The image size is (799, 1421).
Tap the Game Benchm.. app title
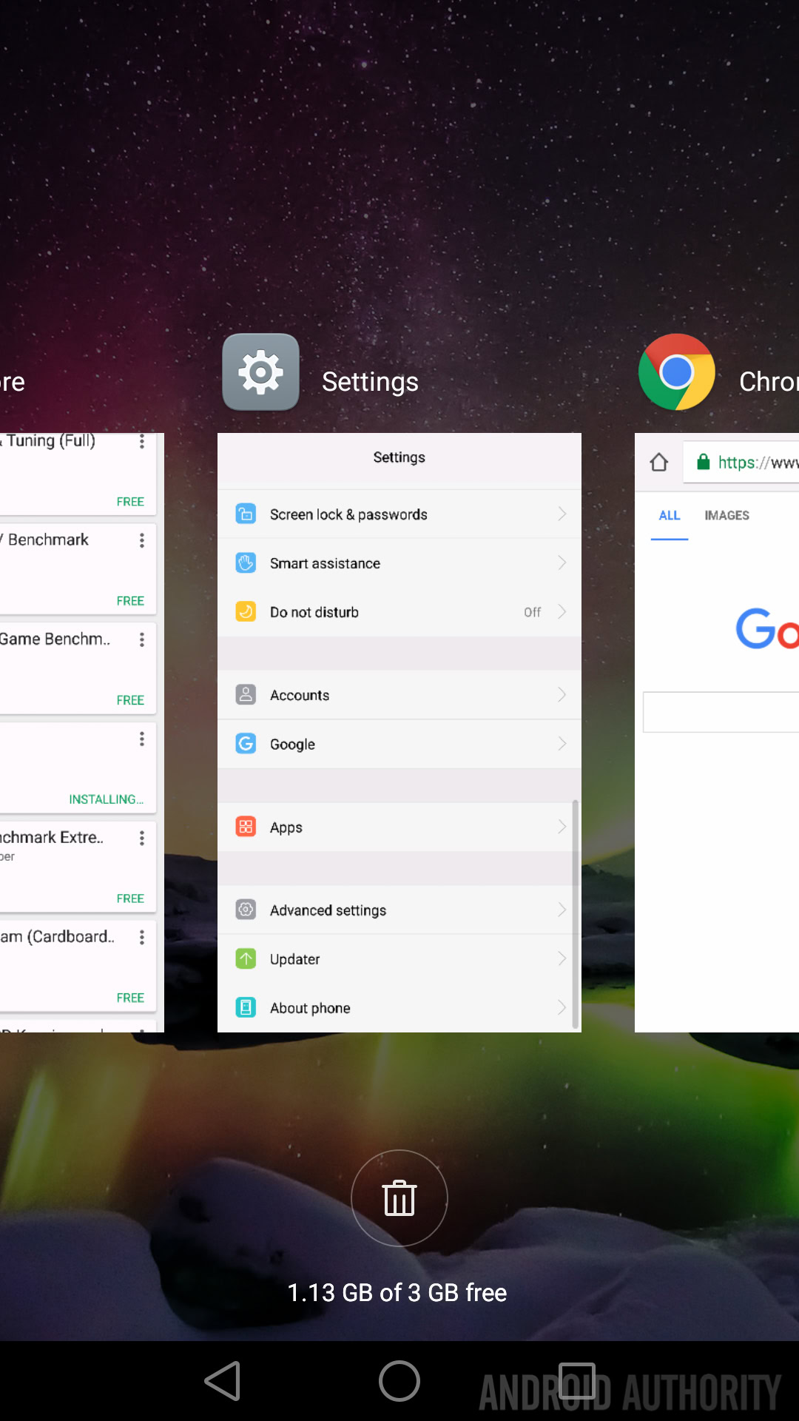[55, 639]
